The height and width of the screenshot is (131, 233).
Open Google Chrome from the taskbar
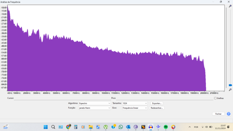pos(68,127)
